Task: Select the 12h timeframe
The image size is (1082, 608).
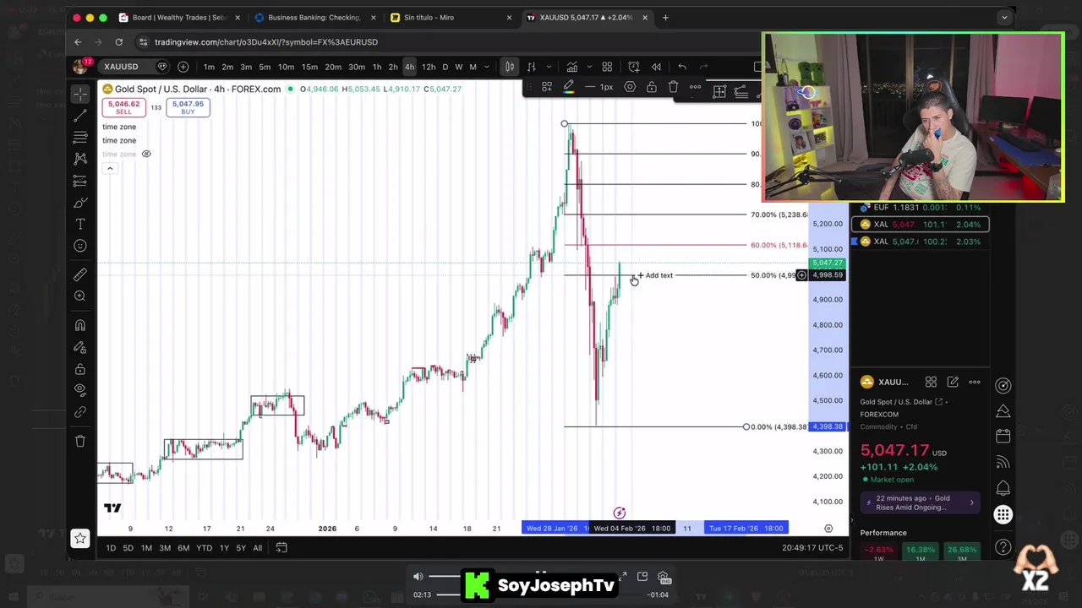Action: pos(429,67)
